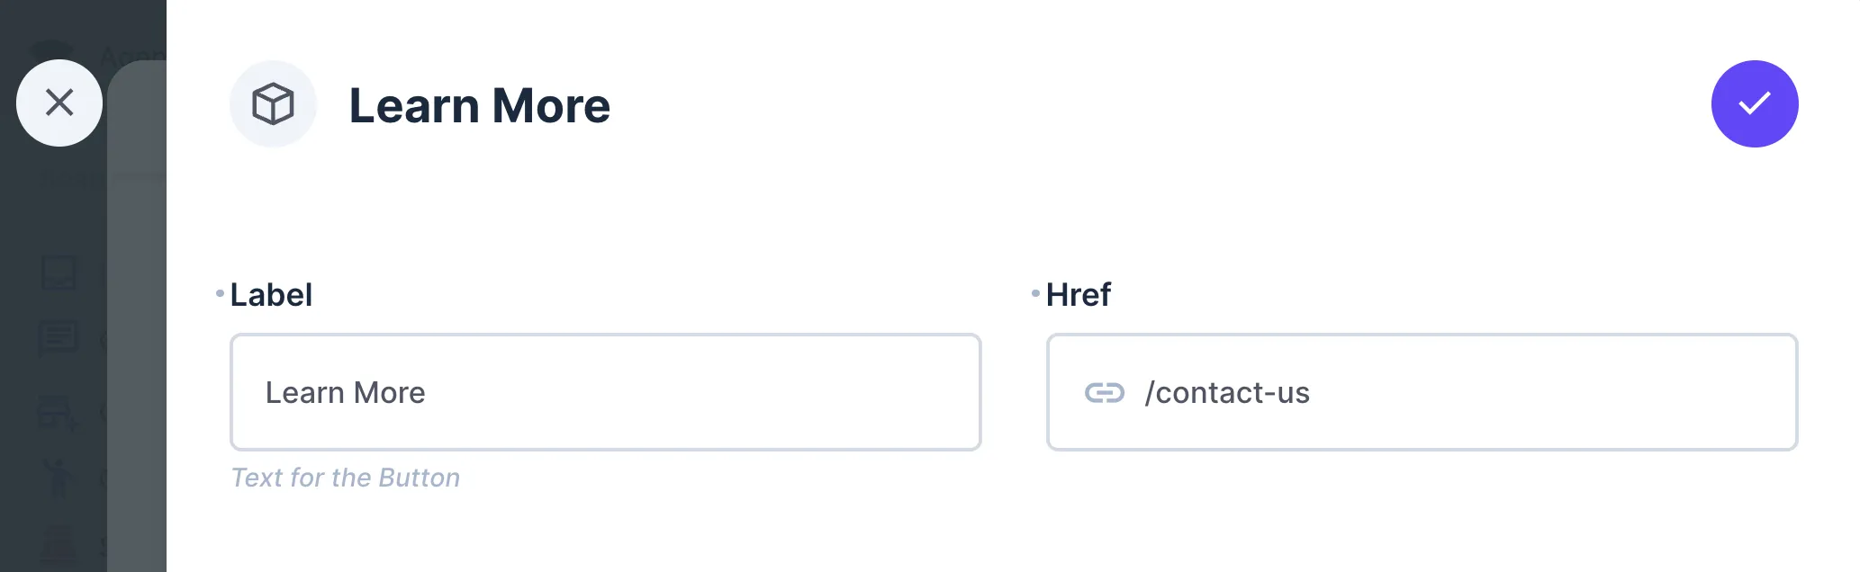Screen dimensions: 1860x572
Task: Click the required dot beside Label
Action: pyautogui.click(x=219, y=293)
